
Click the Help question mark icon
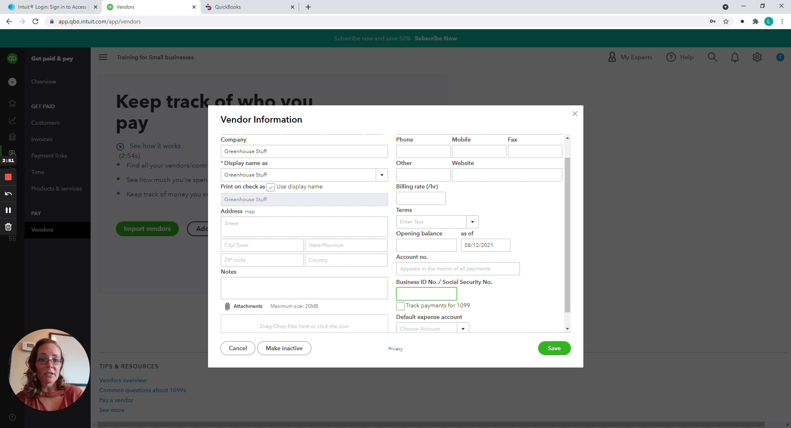[x=671, y=57]
